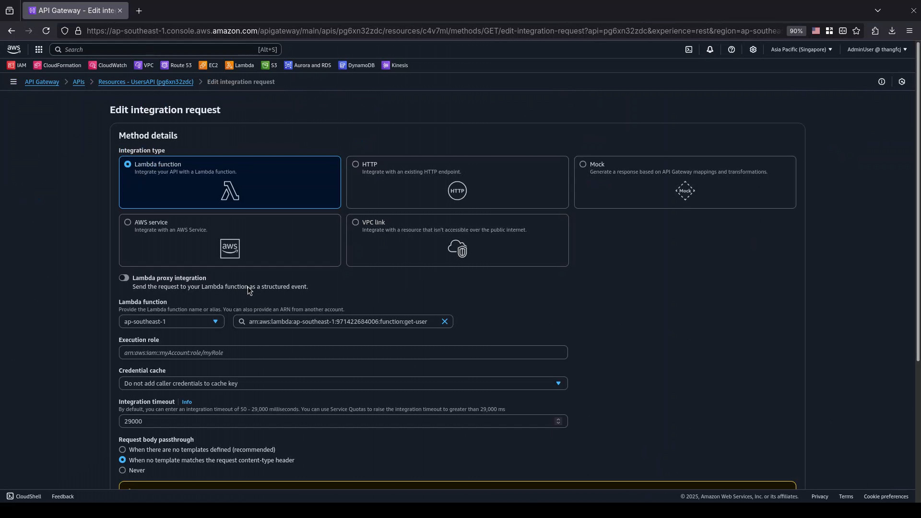Viewport: 921px width, 518px height.
Task: Open the browser tab list chevron
Action: (878, 11)
